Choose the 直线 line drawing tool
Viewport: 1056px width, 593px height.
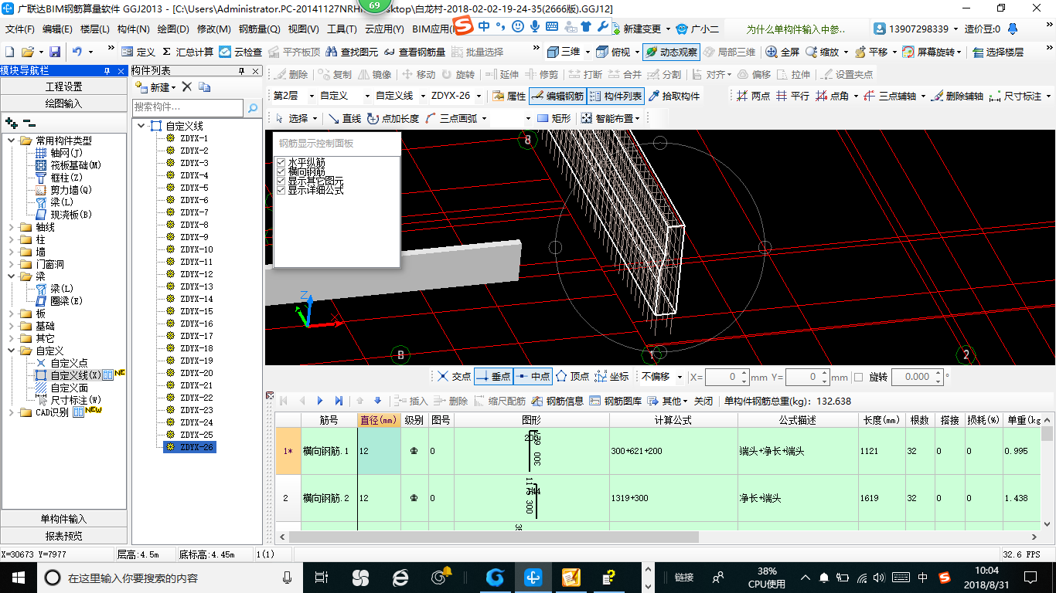pyautogui.click(x=345, y=119)
